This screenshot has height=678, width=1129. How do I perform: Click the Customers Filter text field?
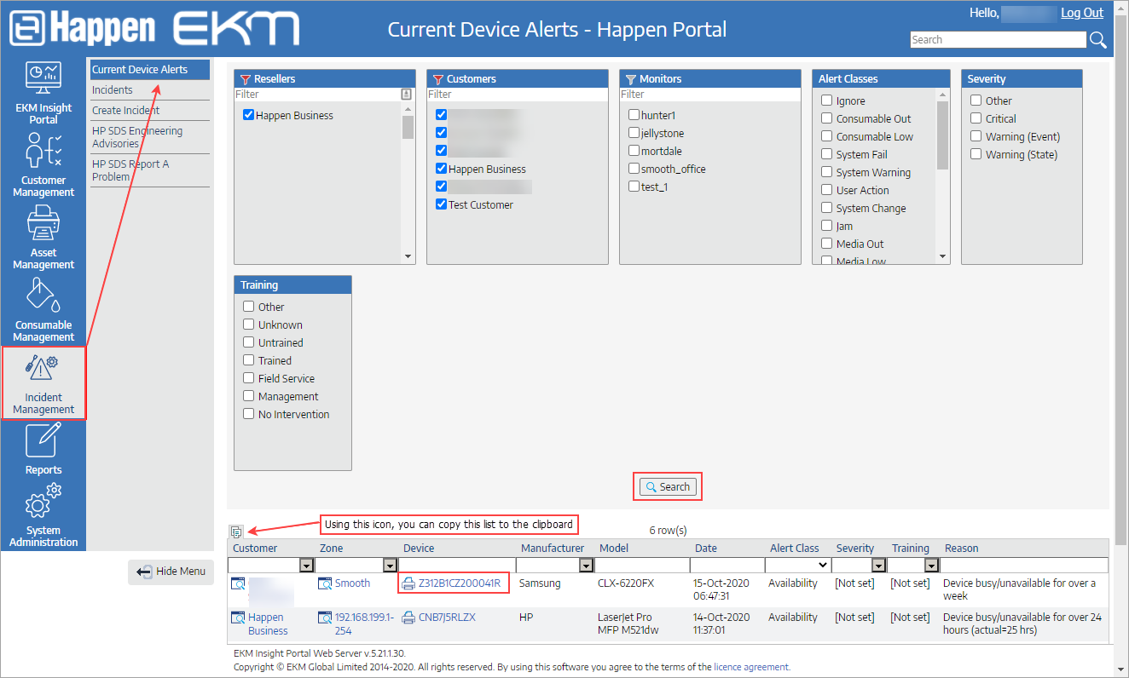click(518, 95)
